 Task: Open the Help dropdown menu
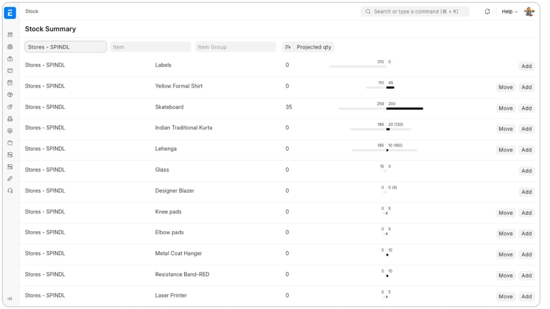coord(509,11)
